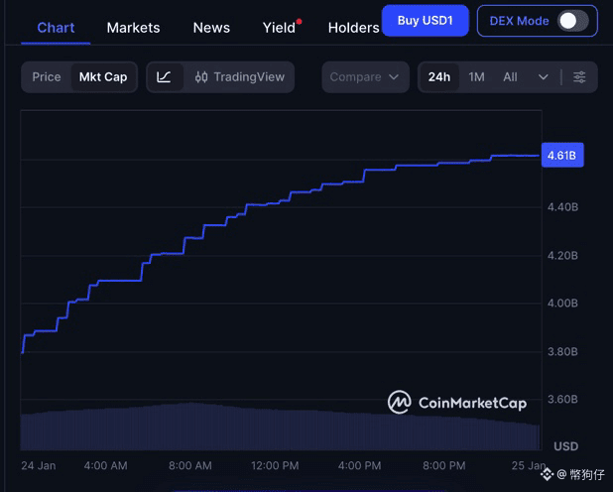
Task: Go to the News tab
Action: tap(211, 28)
